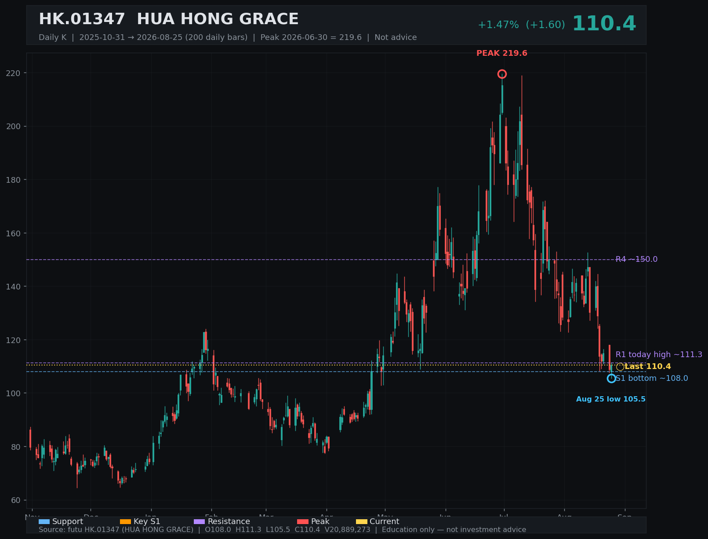
Task: Click the blue Aug 25 low circle marker
Action: coord(611,378)
